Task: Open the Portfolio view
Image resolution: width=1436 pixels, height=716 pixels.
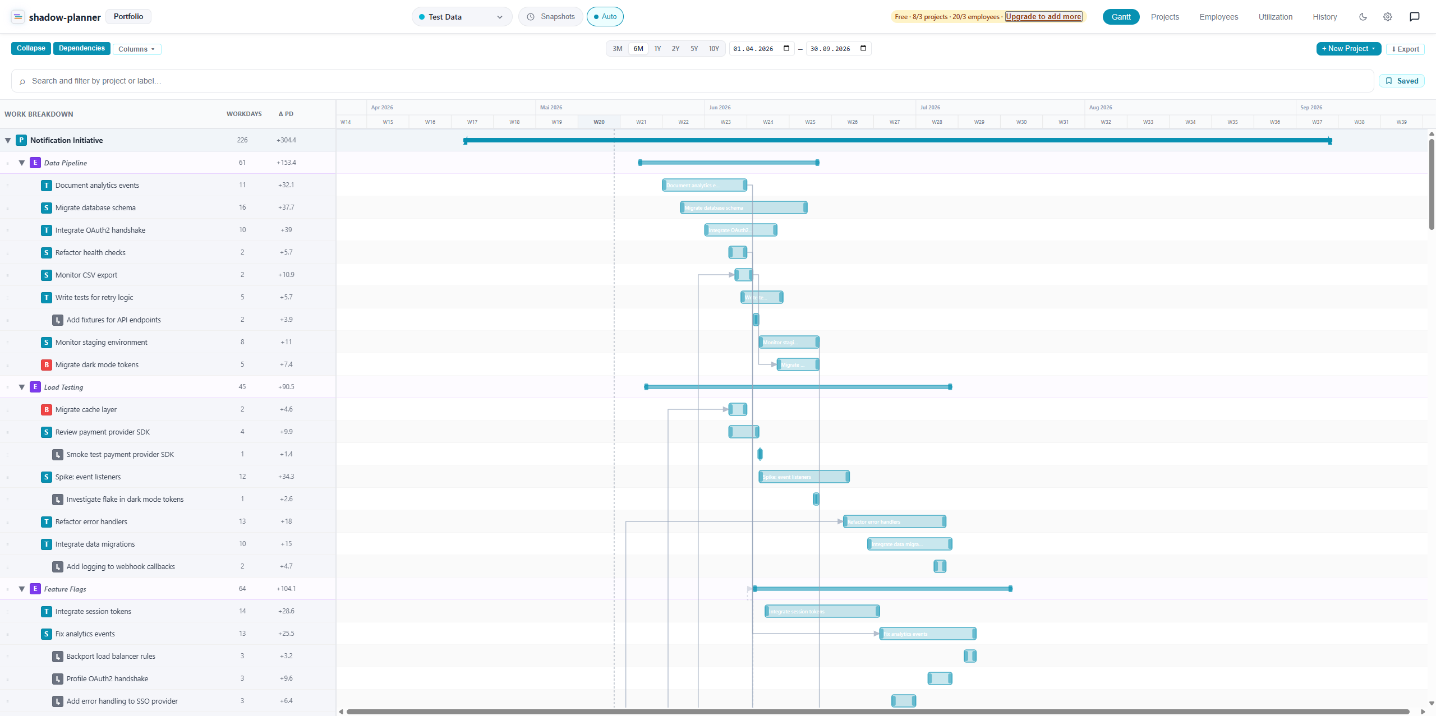Action: 128,16
